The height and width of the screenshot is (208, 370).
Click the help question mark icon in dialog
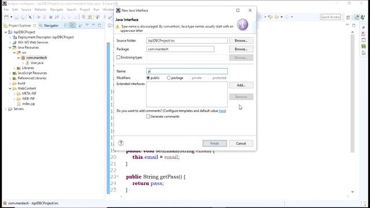tap(121, 143)
